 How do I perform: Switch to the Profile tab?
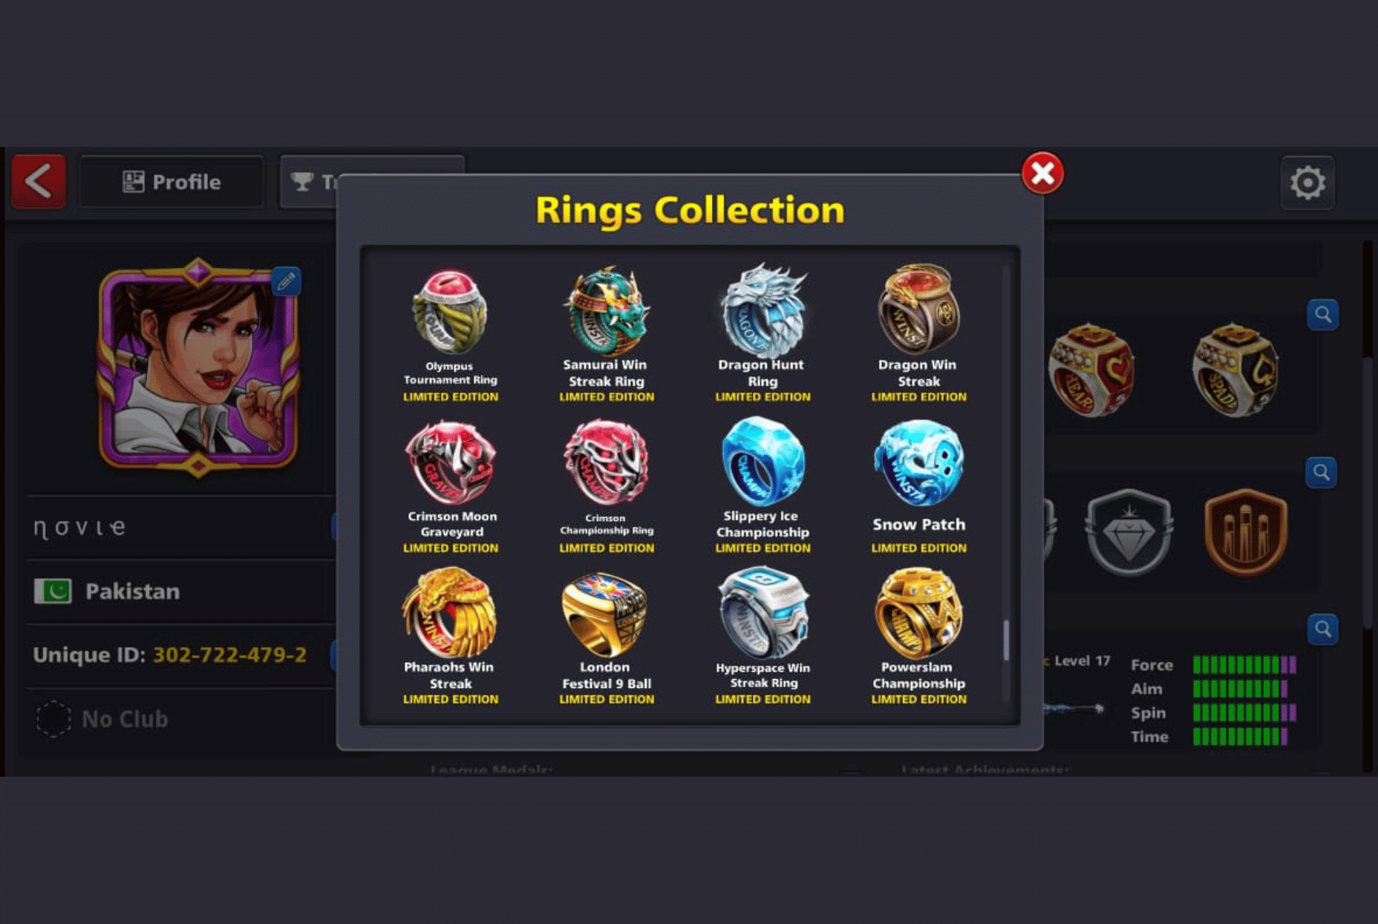coord(172,182)
